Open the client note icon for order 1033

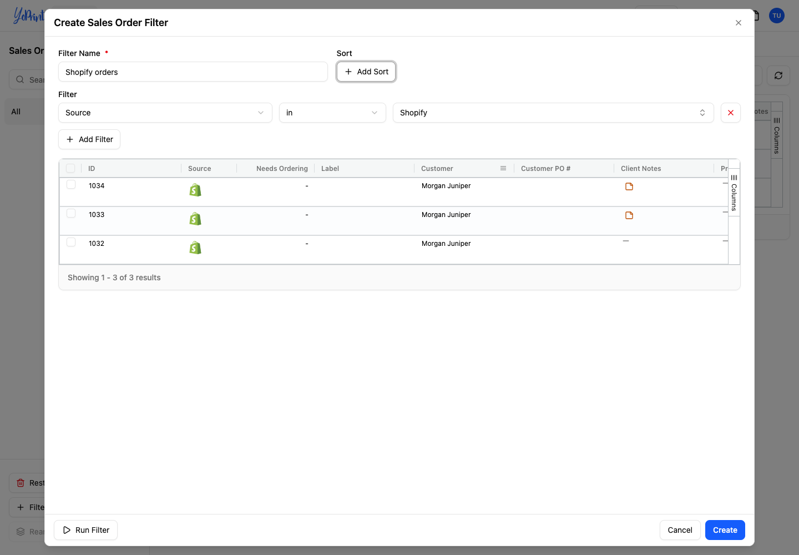(x=629, y=215)
